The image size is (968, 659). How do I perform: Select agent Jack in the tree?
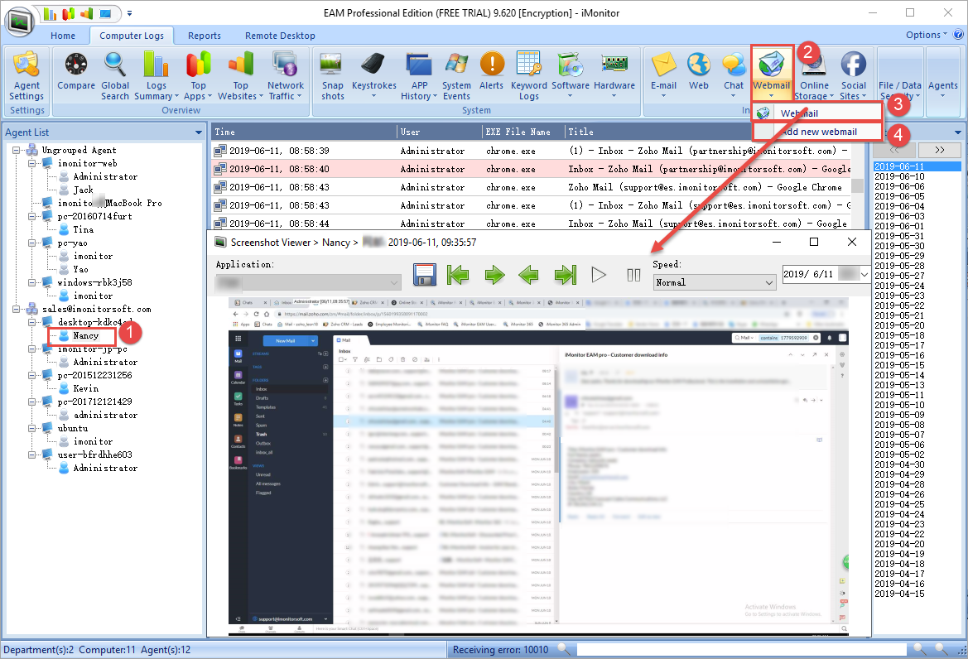point(84,190)
